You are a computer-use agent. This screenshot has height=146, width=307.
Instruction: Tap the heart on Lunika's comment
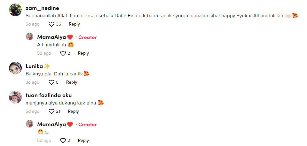(x=51, y=82)
